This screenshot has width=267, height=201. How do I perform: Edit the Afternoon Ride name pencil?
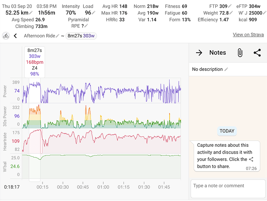tap(58, 36)
